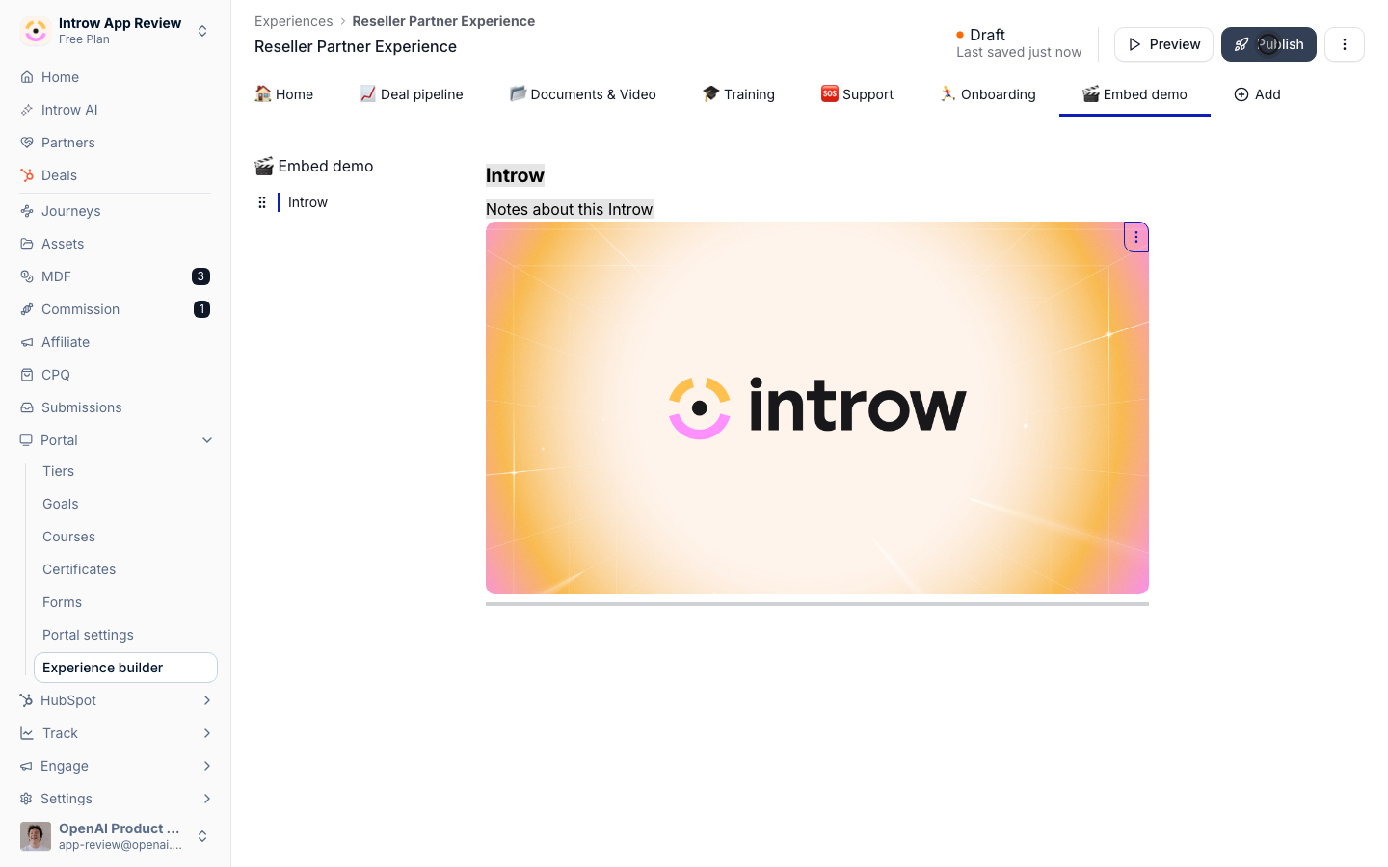Click the Journeys sidebar icon

(27, 211)
